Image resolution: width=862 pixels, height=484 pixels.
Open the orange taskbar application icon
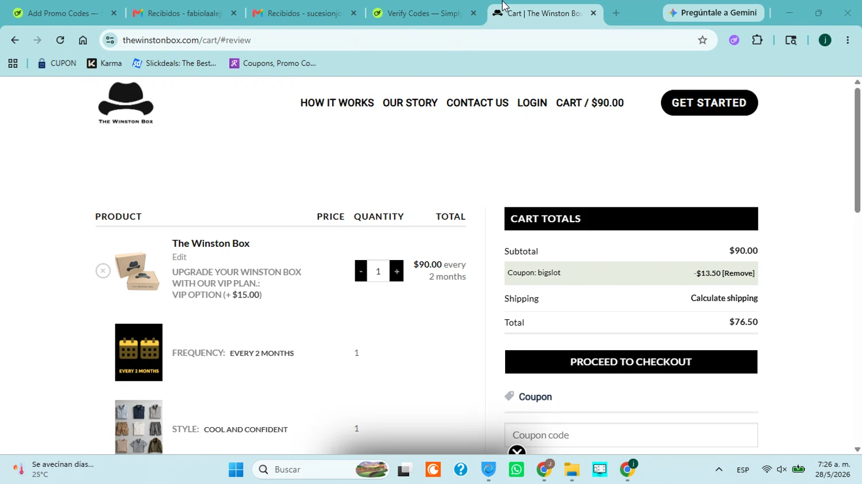coord(433,470)
